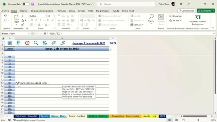Click the formula bar showing 02/01/2023
Screen dimensions: 217x122
coord(130,34)
